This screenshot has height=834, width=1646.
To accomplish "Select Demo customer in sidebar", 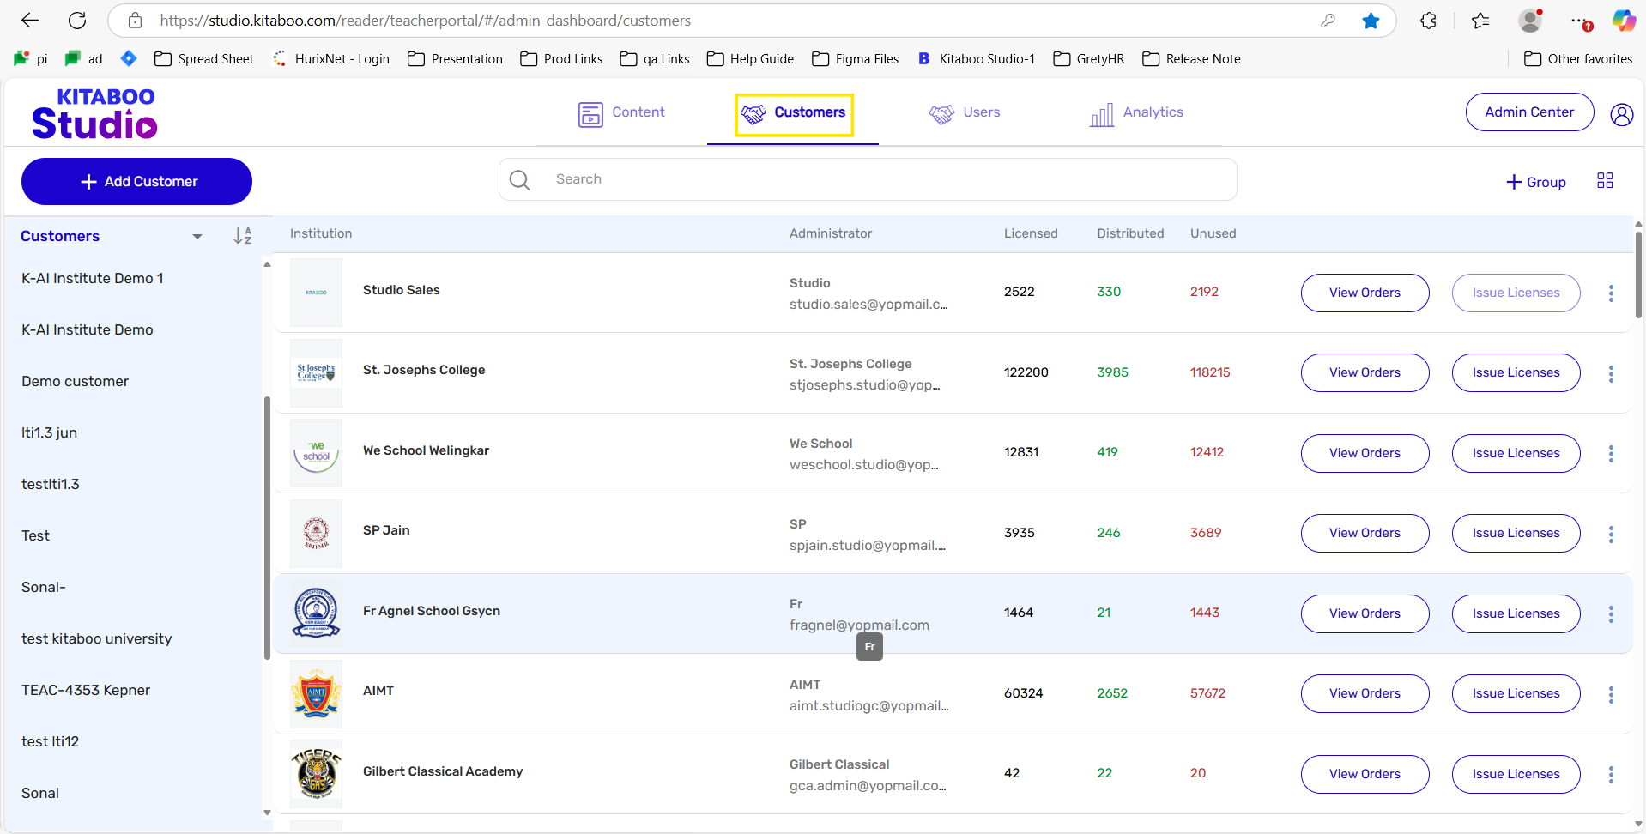I will [x=75, y=381].
